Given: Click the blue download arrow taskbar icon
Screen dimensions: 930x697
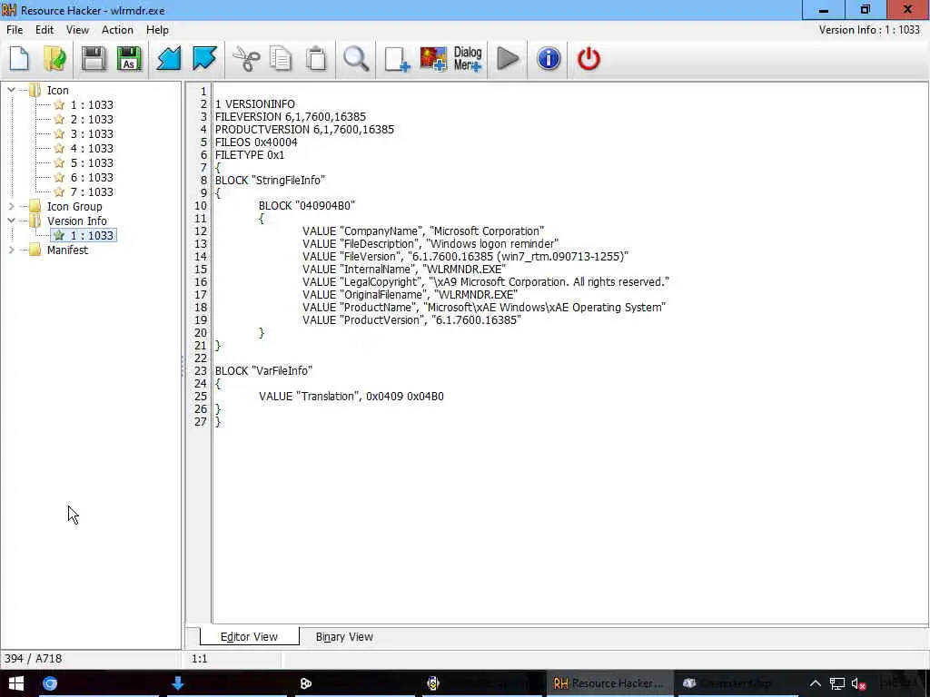Looking at the screenshot, I should 177,683.
